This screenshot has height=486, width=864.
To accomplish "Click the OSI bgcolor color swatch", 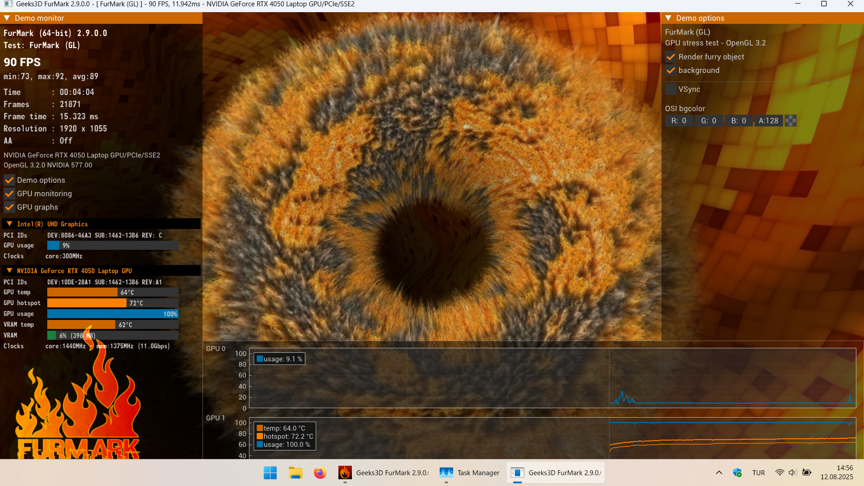I will [x=791, y=121].
